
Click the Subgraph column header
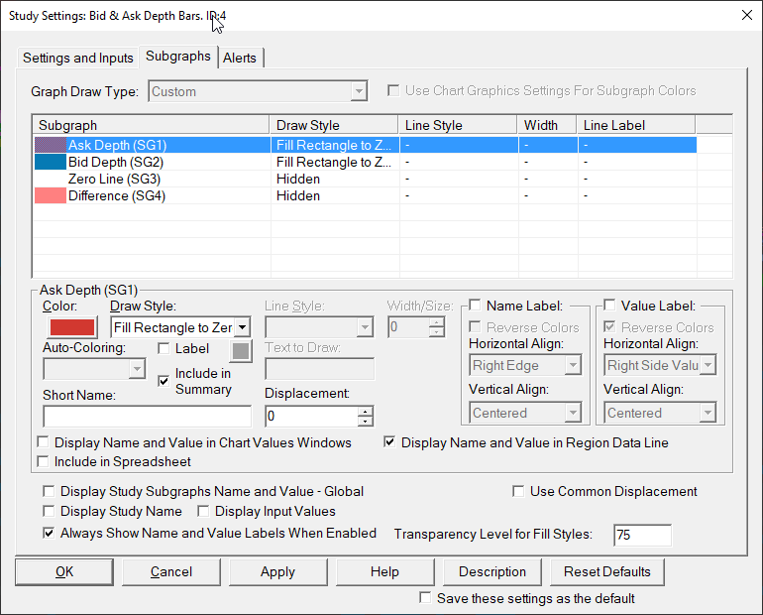(x=152, y=125)
